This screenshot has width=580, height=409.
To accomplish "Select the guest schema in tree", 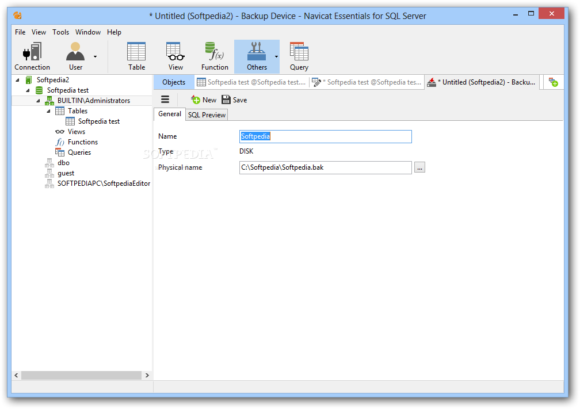I will (66, 173).
